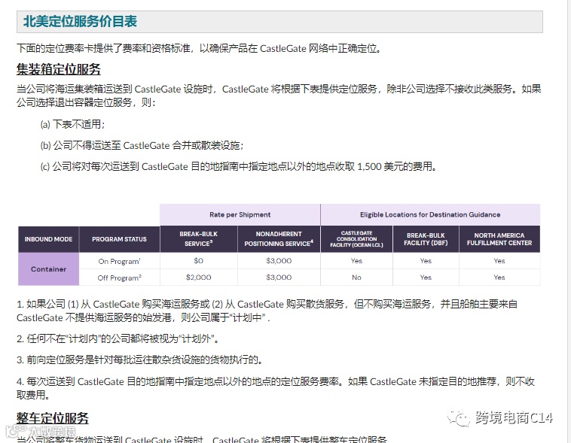Click the purple Container cell
Screen dimensions: 571x443
click(x=48, y=269)
